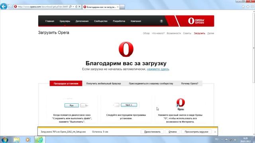The image size is (255, 143).
Task: Click the large red Opera O logo
Action: (x=126, y=49)
